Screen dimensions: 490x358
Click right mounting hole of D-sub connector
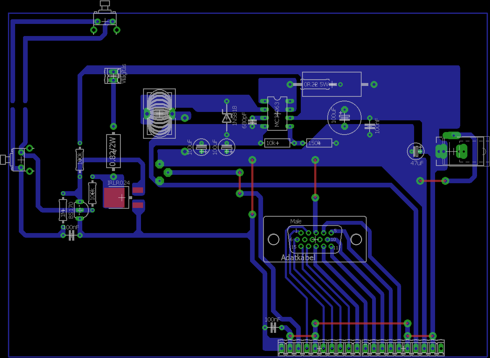(356, 239)
